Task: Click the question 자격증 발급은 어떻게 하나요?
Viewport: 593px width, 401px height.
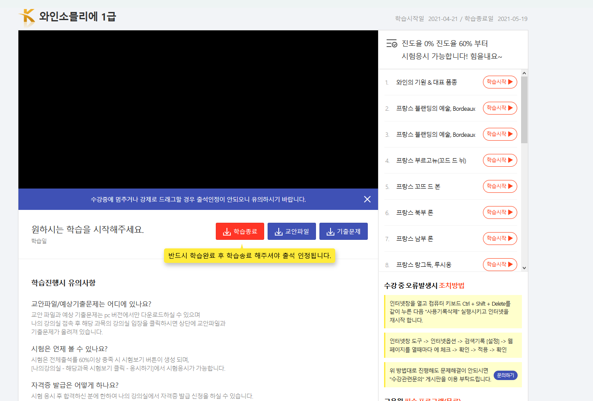Action: [75, 385]
